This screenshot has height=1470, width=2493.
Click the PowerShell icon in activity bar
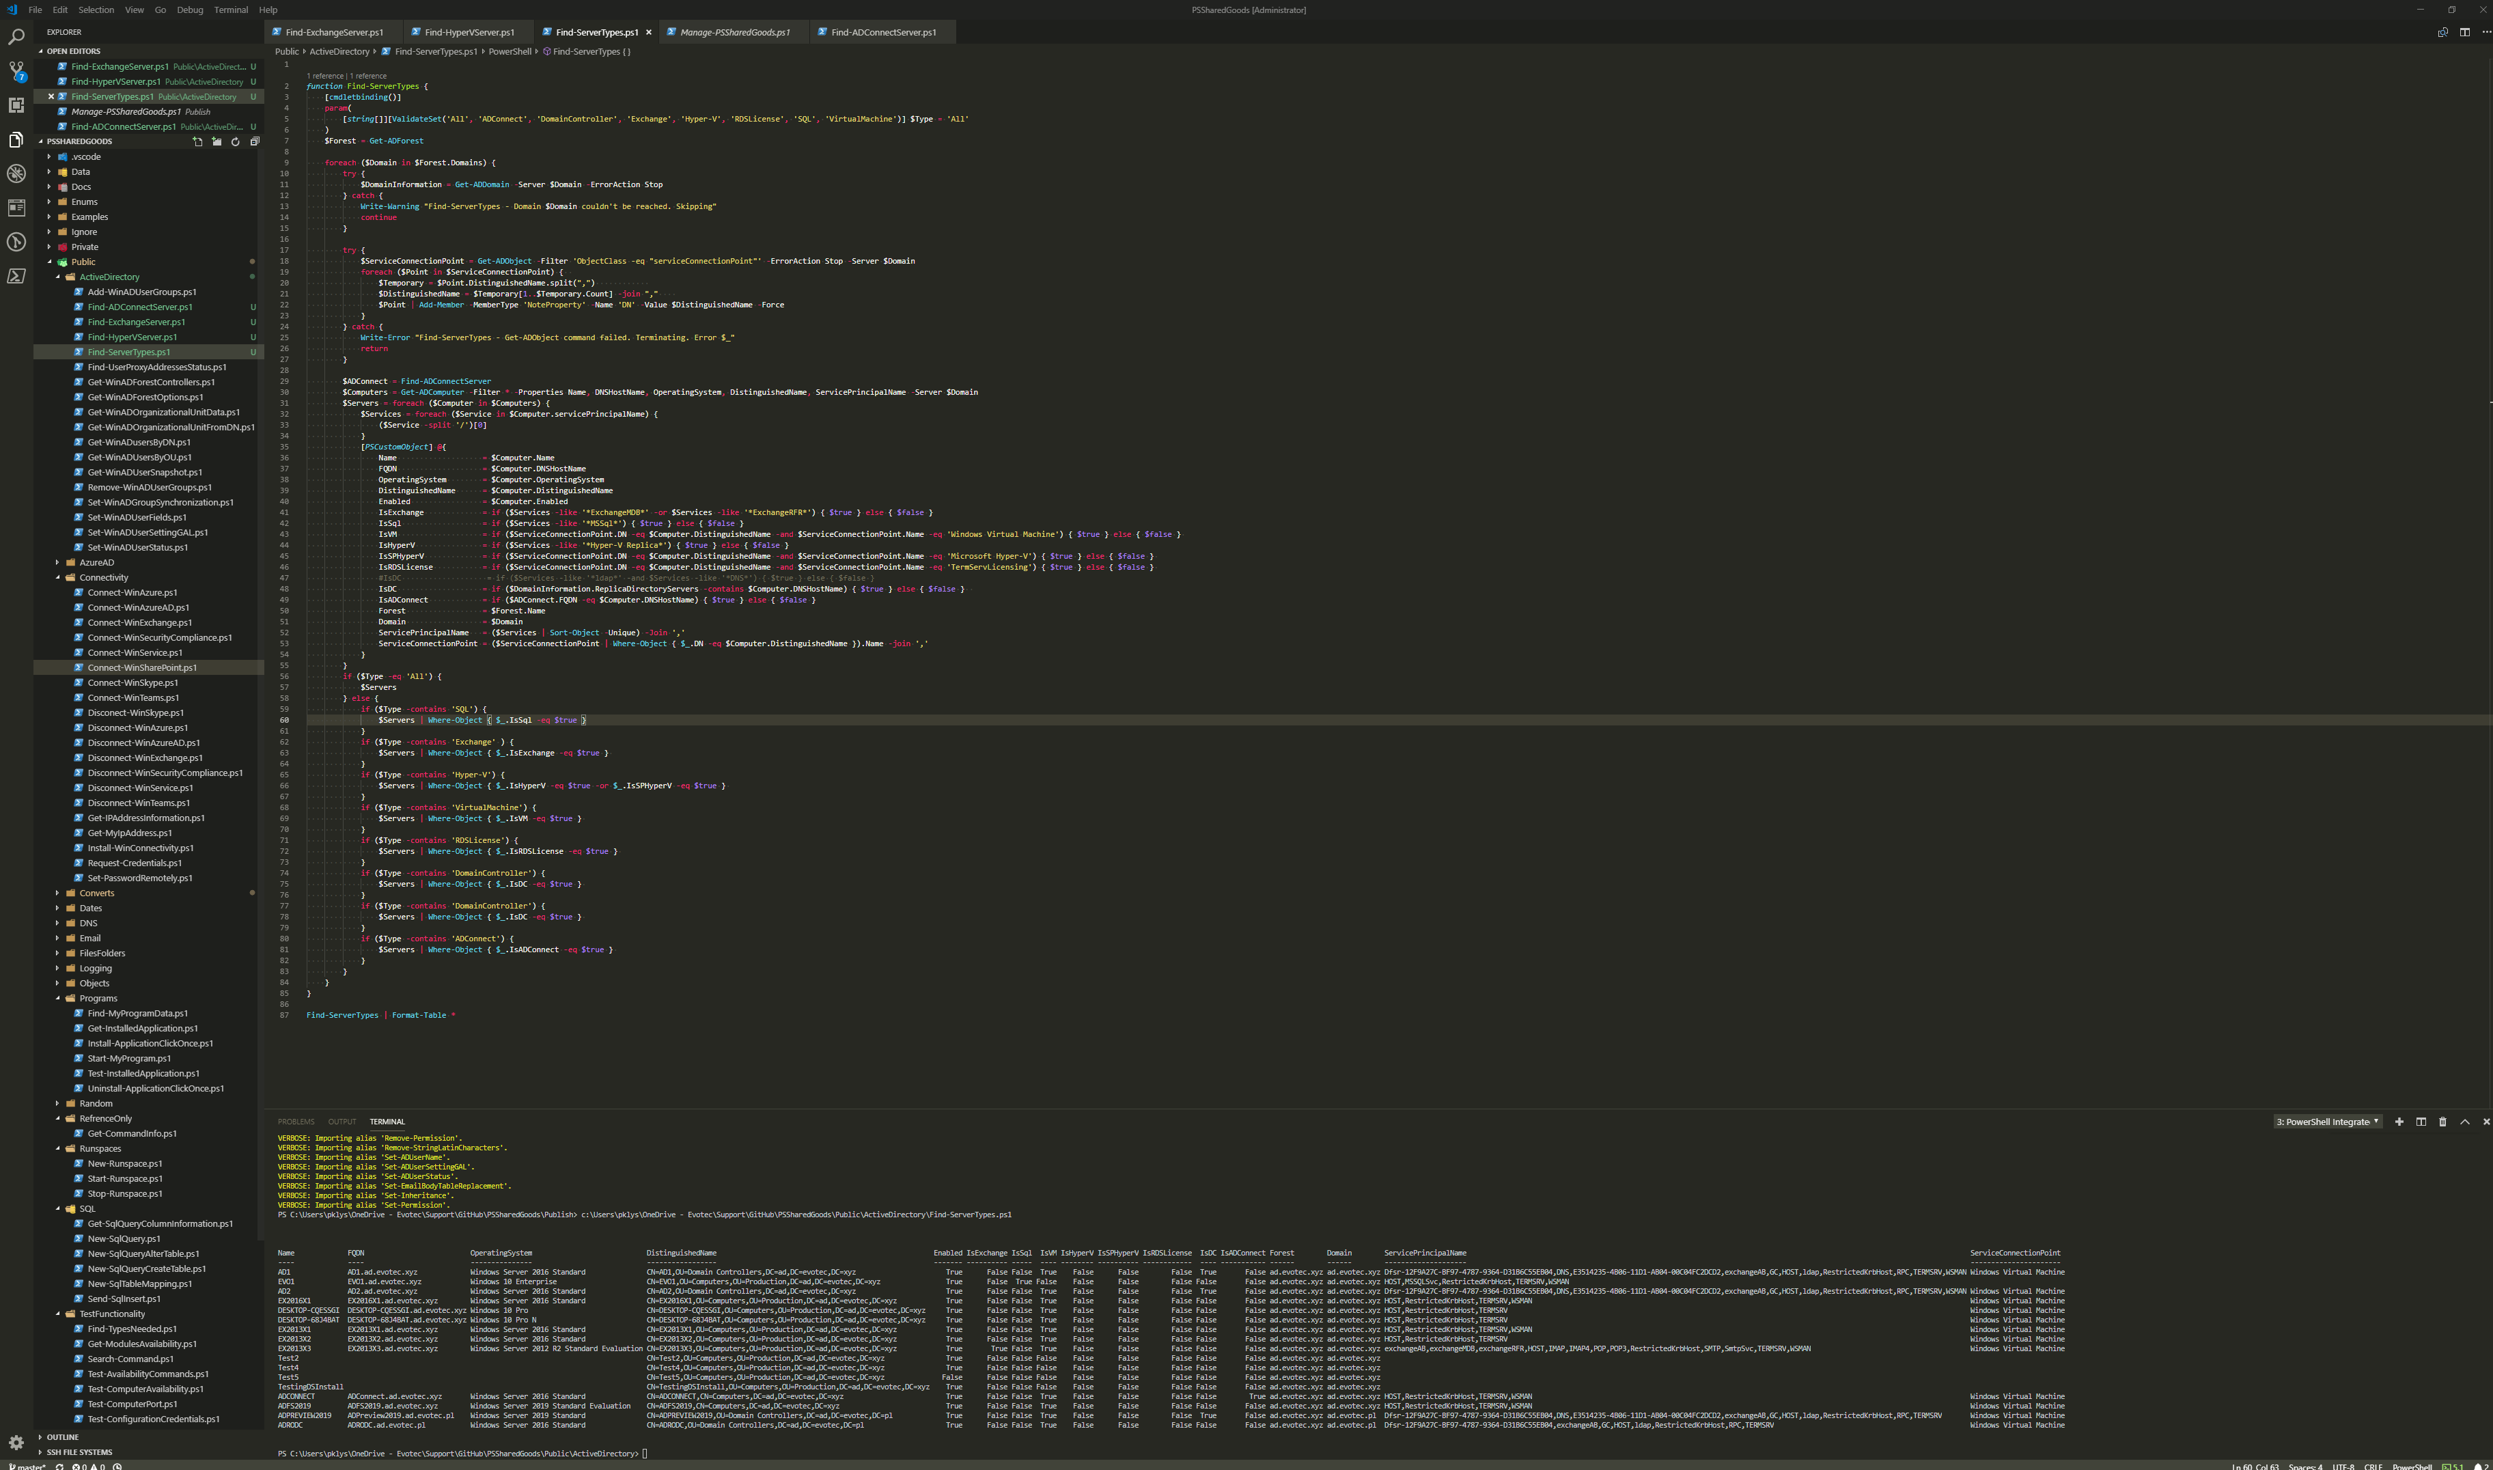click(16, 277)
